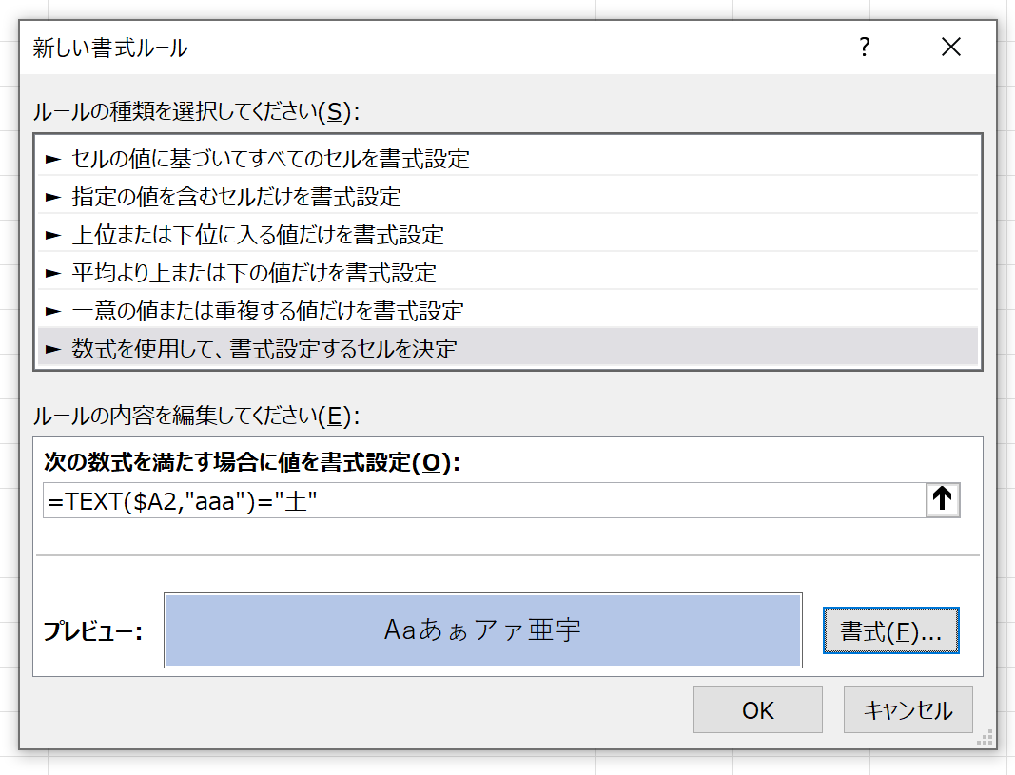Click the collapse dialog arrow icon beside formula

coord(943,500)
